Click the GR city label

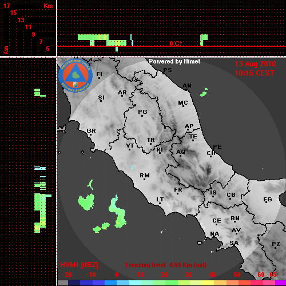click(x=91, y=131)
